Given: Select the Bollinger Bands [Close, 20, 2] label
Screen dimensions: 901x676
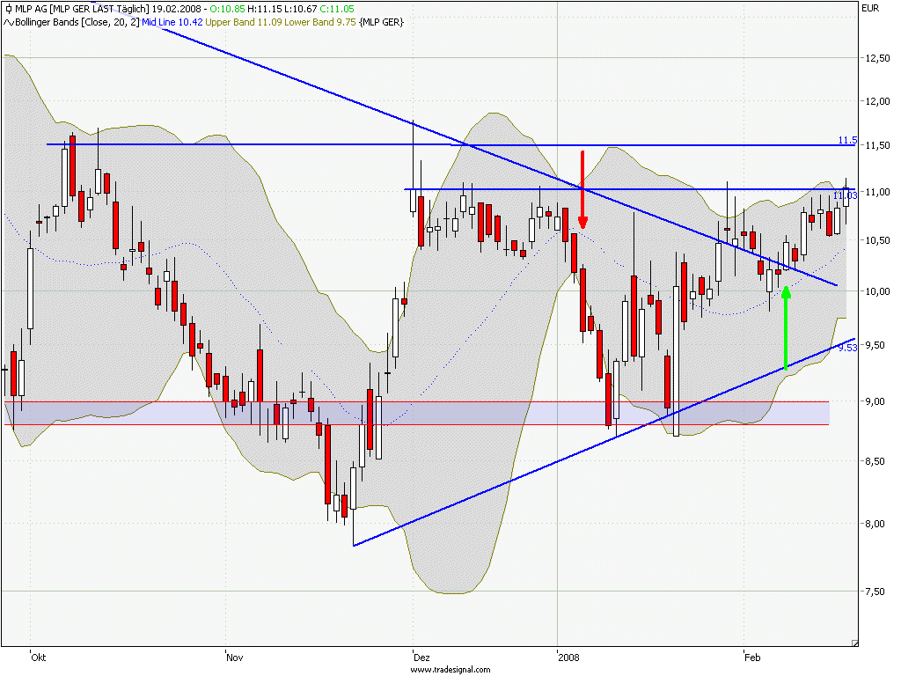Looking at the screenshot, I should click(x=77, y=22).
